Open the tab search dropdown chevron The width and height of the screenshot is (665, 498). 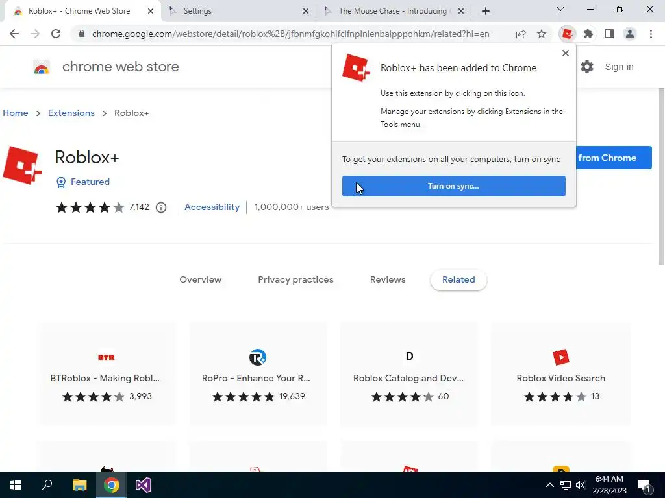coord(560,9)
